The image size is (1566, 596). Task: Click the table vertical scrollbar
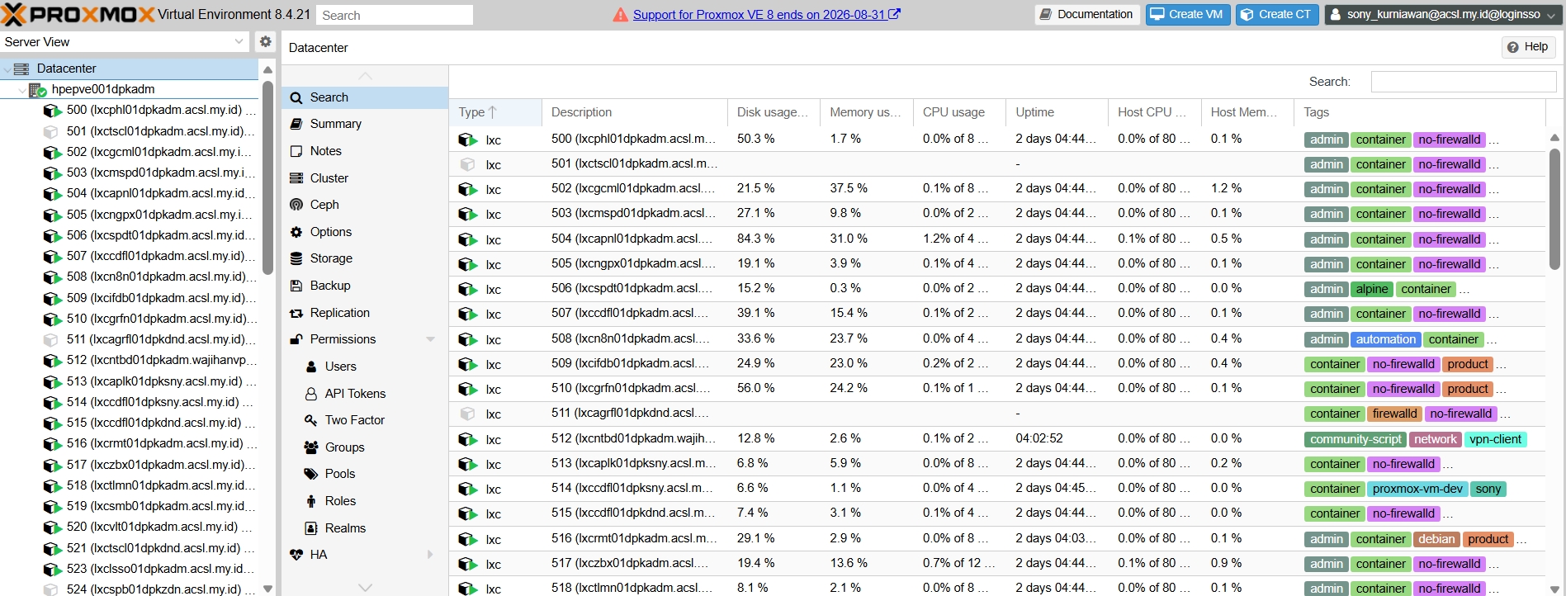(1554, 209)
